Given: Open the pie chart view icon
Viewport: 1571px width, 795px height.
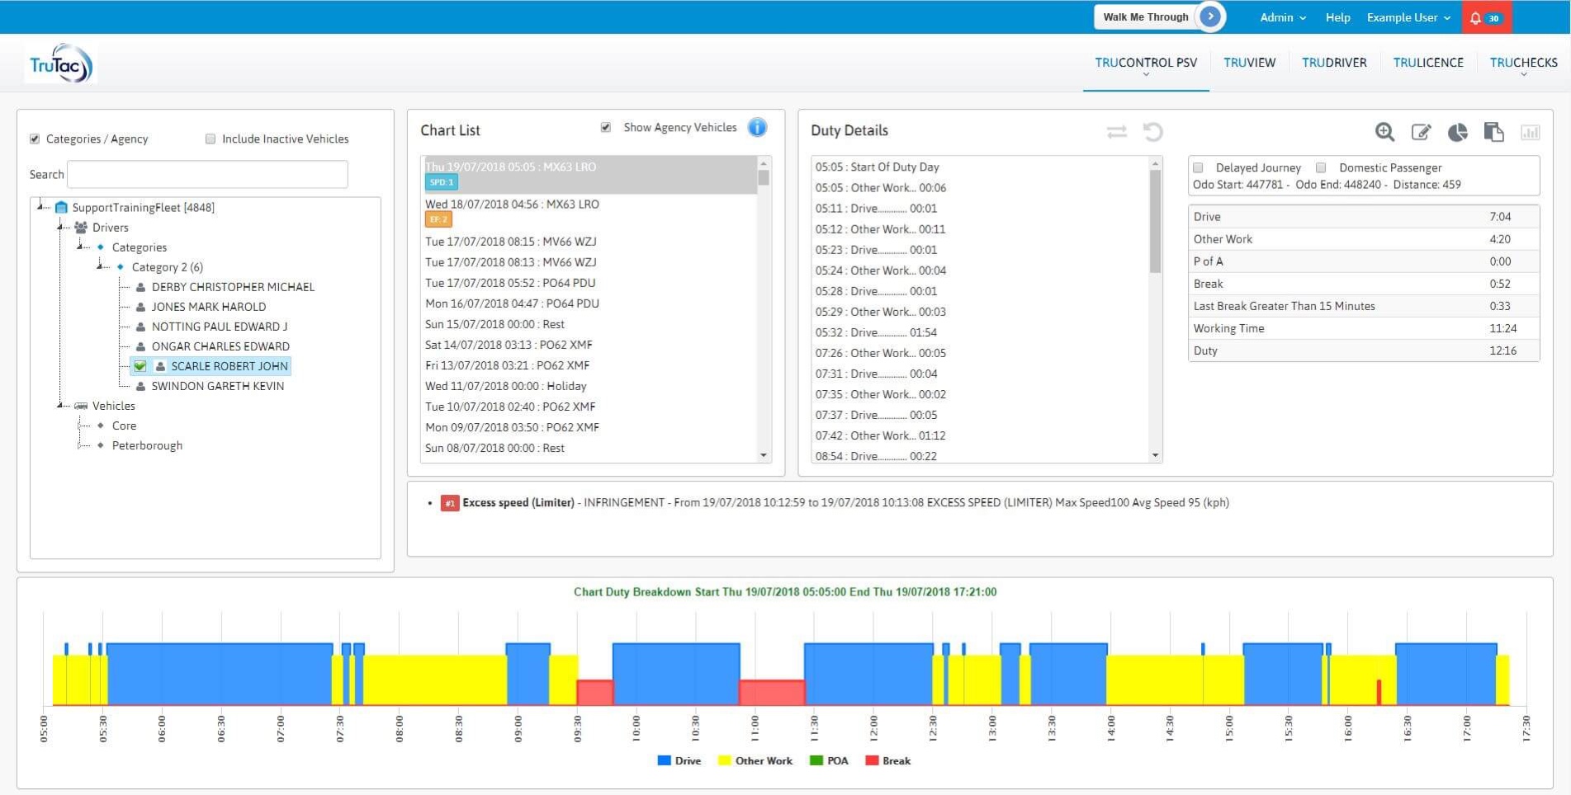Looking at the screenshot, I should (x=1458, y=132).
